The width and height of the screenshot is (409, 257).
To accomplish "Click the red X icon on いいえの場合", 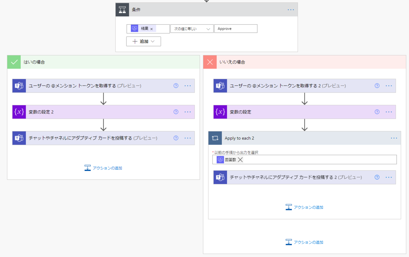I will pyautogui.click(x=210, y=62).
